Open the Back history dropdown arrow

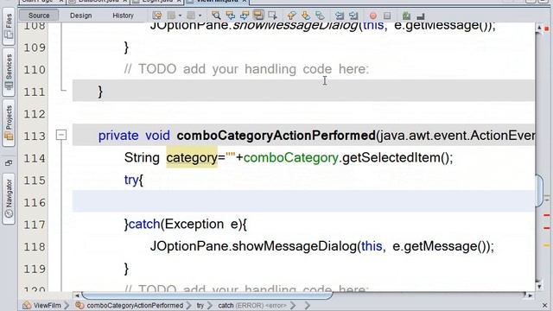(x=180, y=16)
